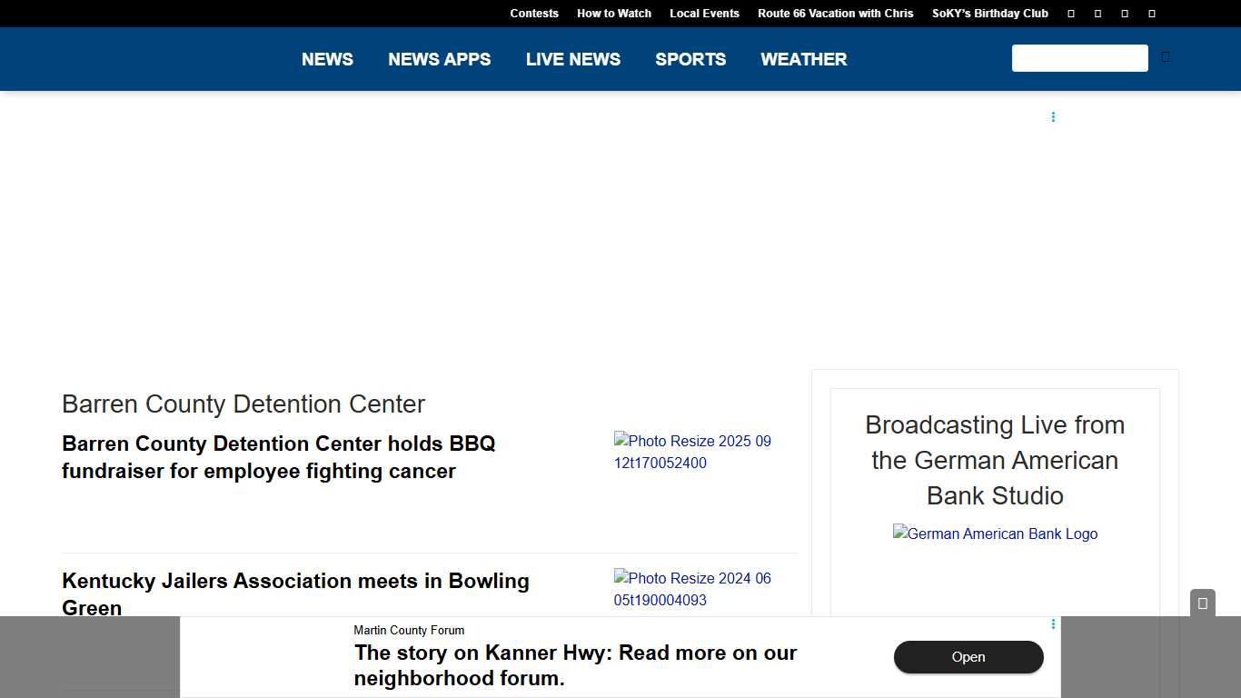Read the BBQ fundraiser article headline
1241x698 pixels.
(x=279, y=457)
